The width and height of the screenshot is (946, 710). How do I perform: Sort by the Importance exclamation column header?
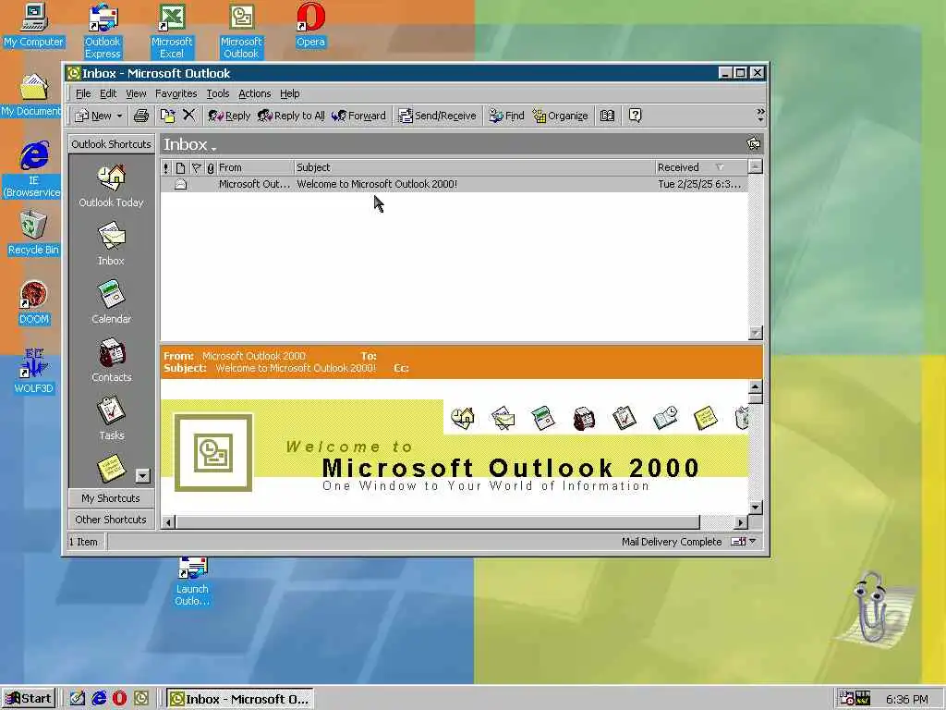166,167
